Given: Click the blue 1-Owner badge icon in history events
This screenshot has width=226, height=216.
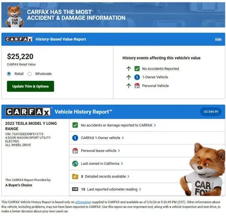Looking at the screenshot, I should (137, 77).
